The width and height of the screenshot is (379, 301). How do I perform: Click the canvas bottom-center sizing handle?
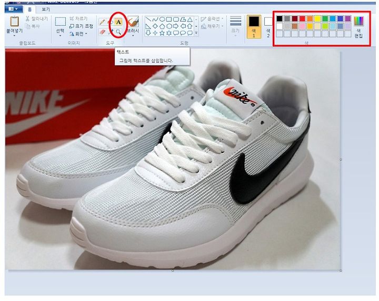coord(173,271)
